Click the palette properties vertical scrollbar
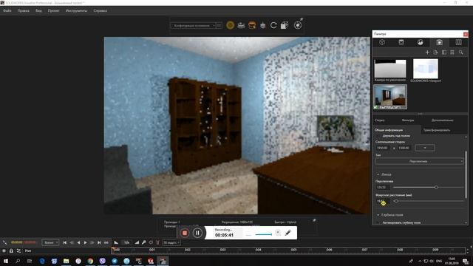The width and height of the screenshot is (473, 266). click(466, 174)
